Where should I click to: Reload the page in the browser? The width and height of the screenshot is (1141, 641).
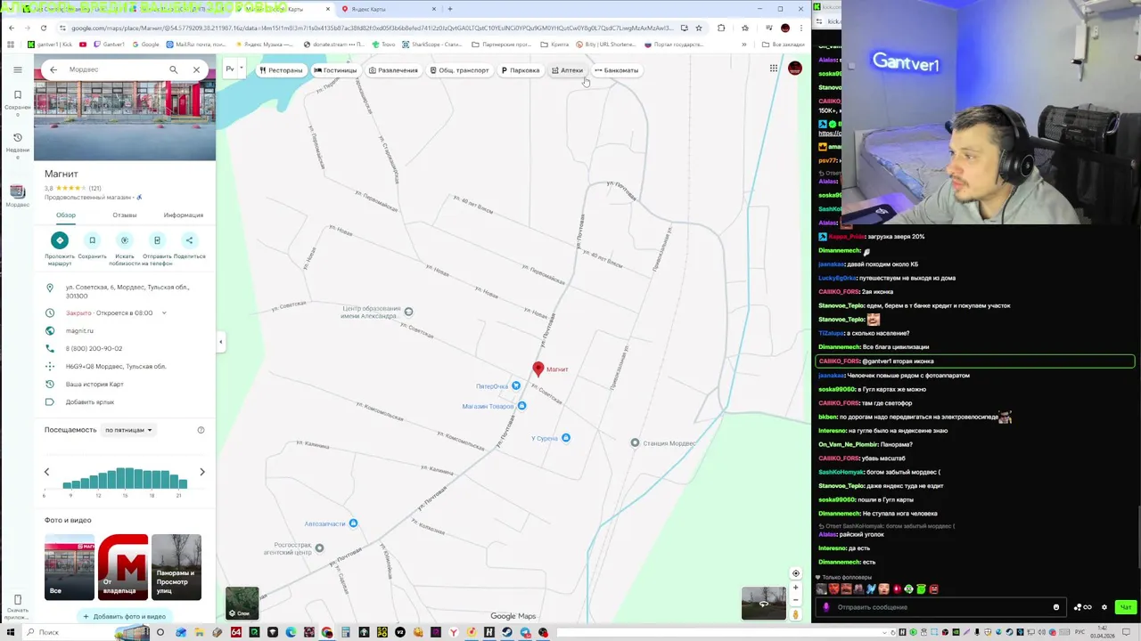coord(43,28)
